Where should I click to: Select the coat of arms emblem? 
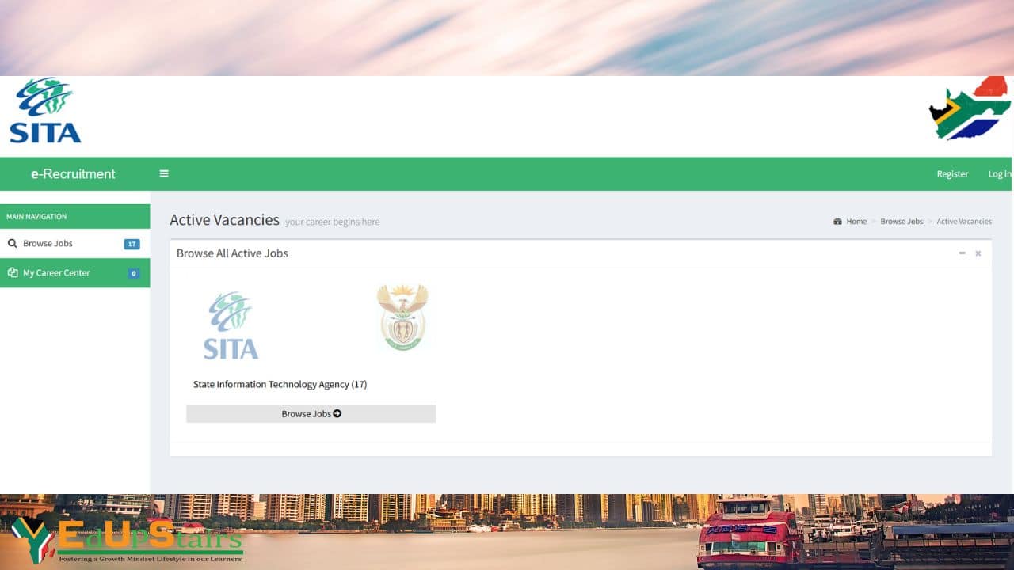402,317
